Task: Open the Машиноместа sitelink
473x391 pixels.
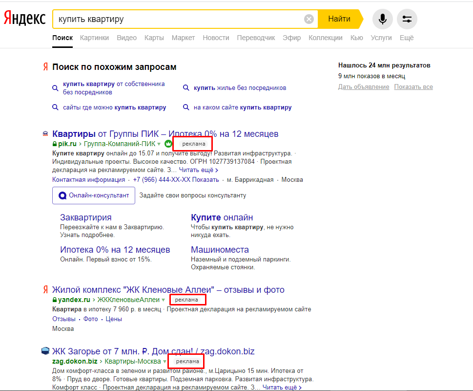Action: click(220, 250)
